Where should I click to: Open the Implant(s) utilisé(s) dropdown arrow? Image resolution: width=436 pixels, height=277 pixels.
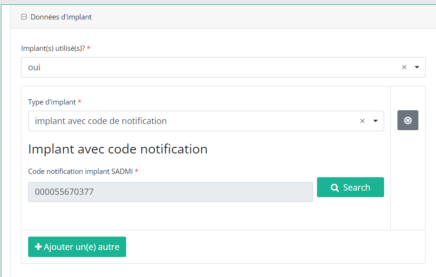[417, 67]
